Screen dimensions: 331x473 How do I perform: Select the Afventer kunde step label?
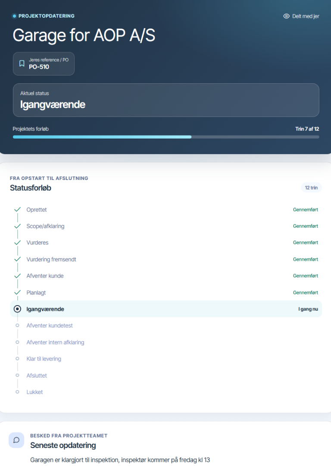coord(45,276)
